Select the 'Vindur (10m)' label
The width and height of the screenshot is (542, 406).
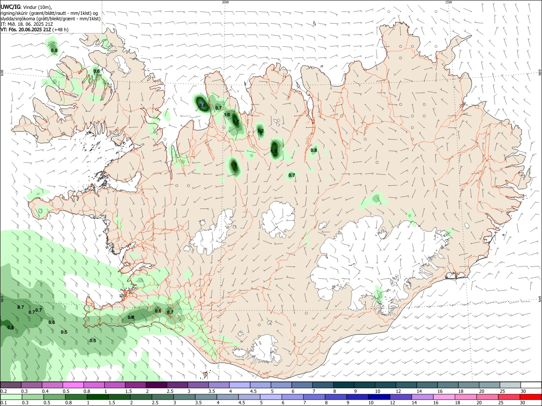[x=37, y=7]
